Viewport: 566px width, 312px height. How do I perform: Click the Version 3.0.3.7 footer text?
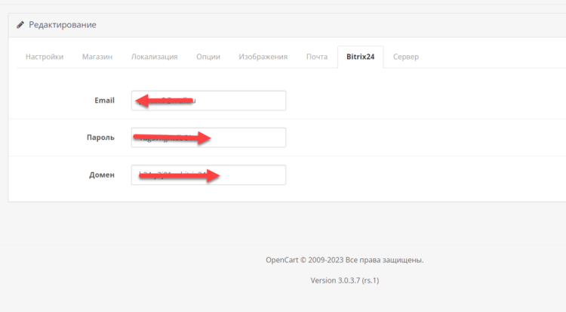pos(344,280)
